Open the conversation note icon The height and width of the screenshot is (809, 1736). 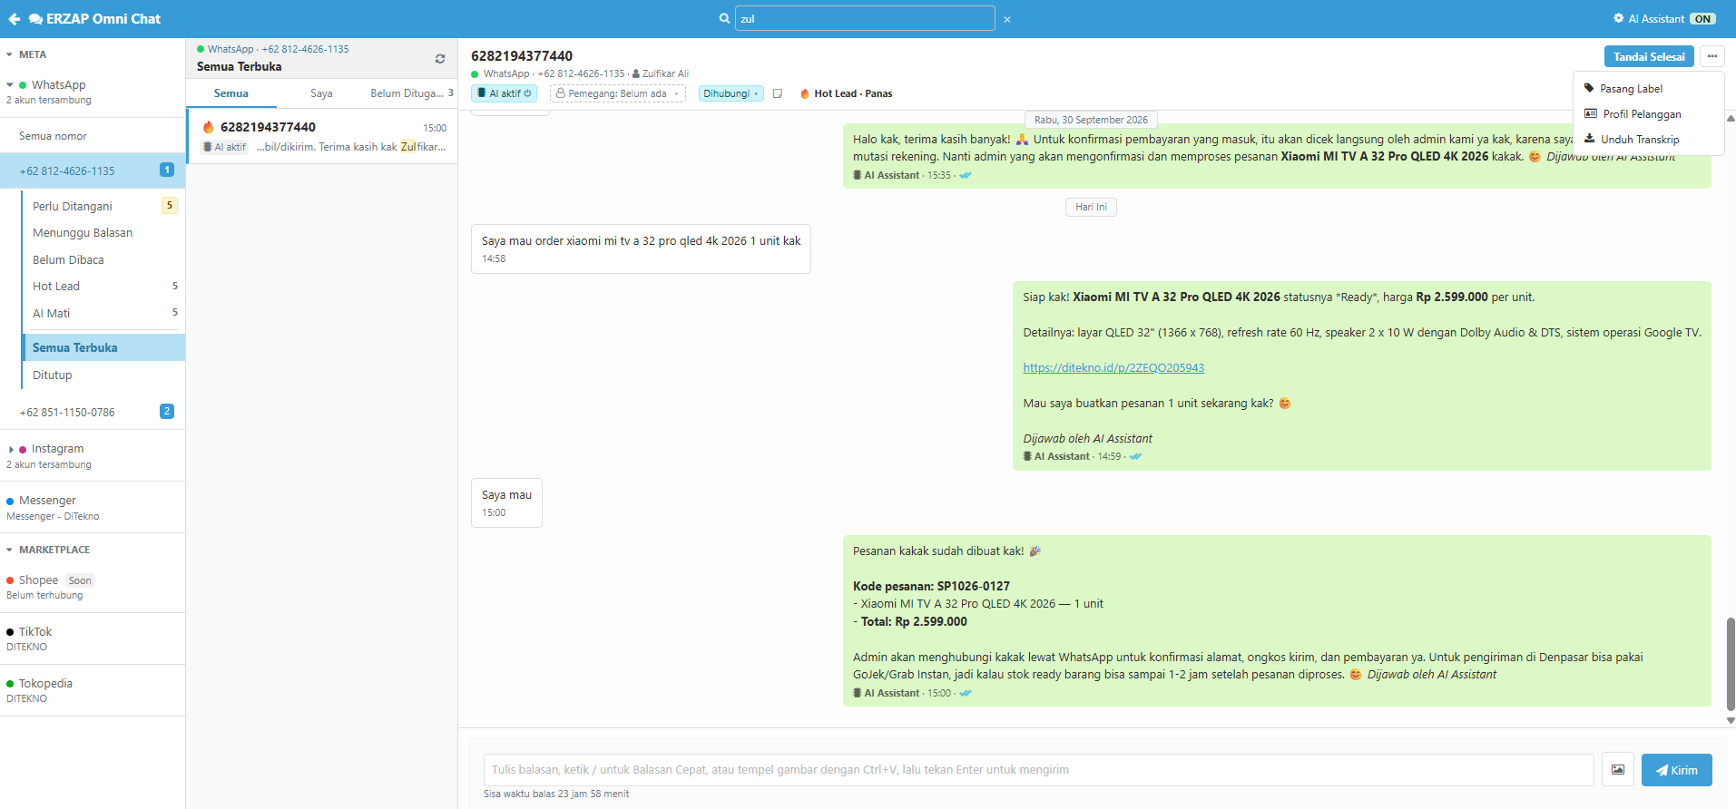[778, 93]
